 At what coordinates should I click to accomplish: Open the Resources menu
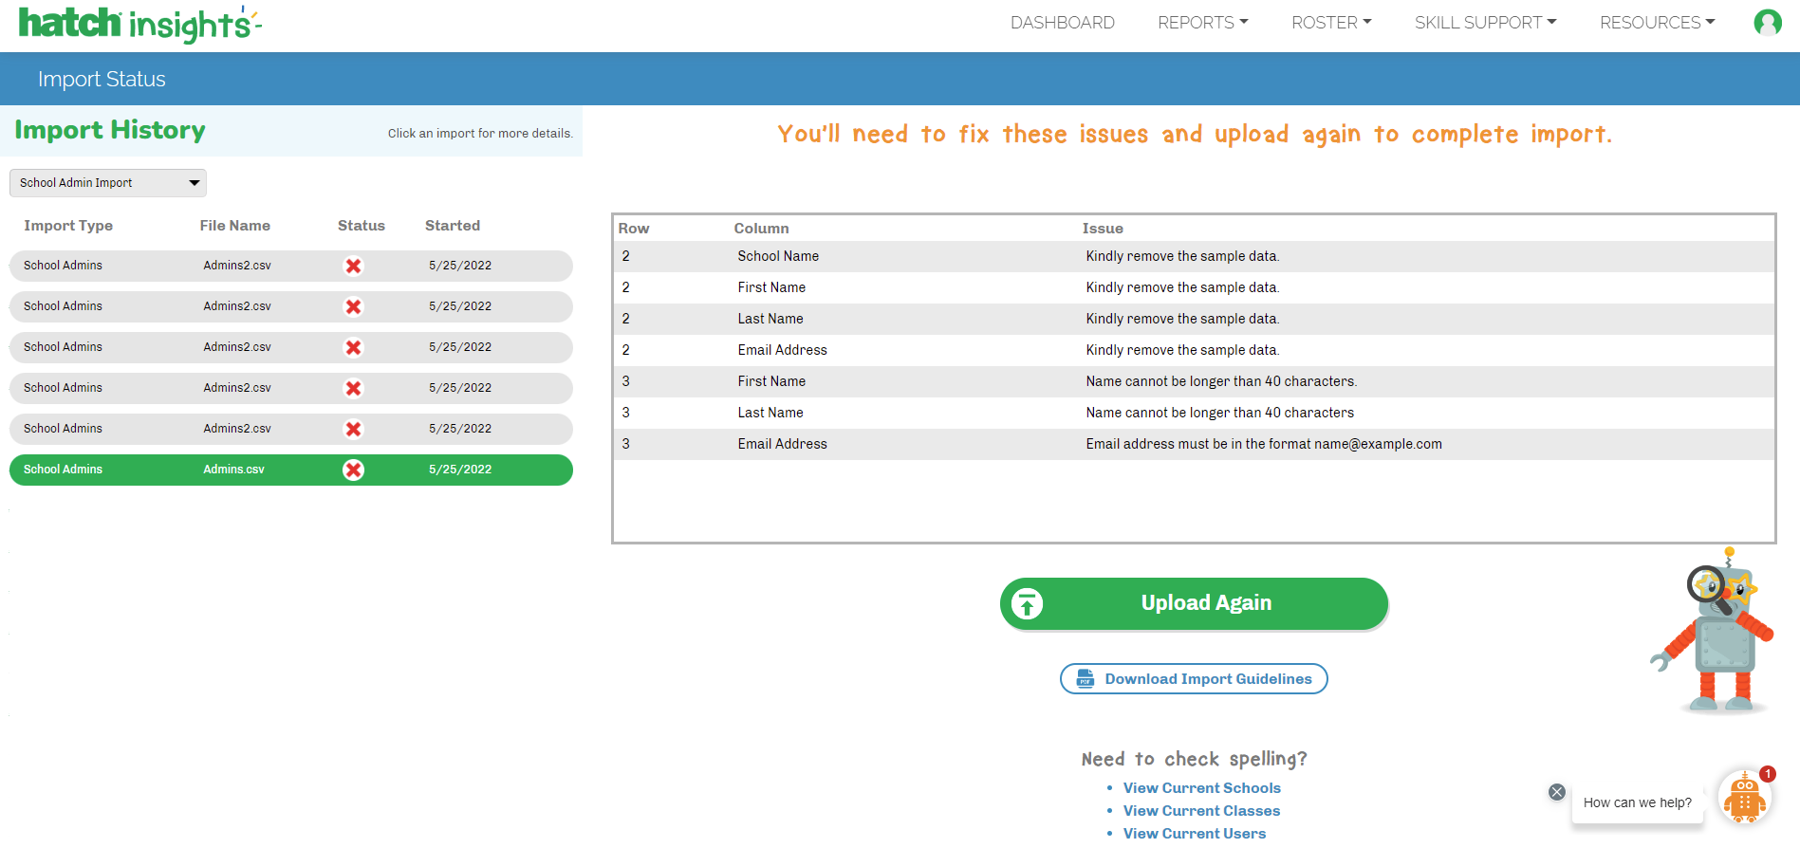click(1657, 23)
